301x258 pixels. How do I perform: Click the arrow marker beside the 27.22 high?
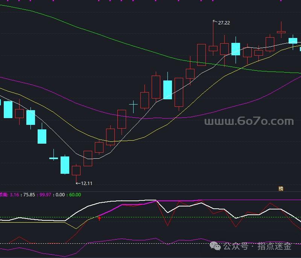pyautogui.click(x=215, y=22)
